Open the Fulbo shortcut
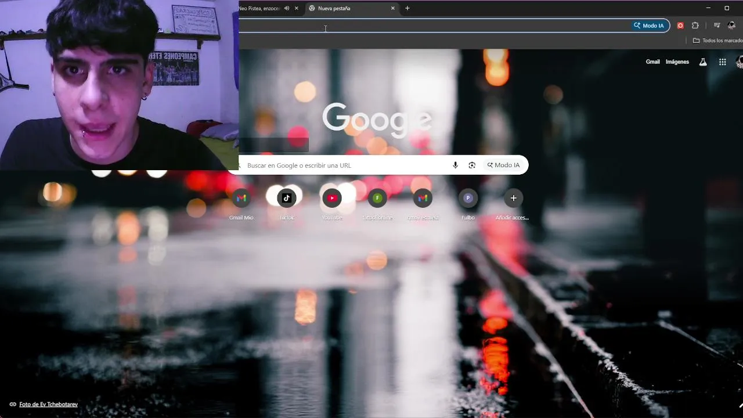 (x=468, y=198)
